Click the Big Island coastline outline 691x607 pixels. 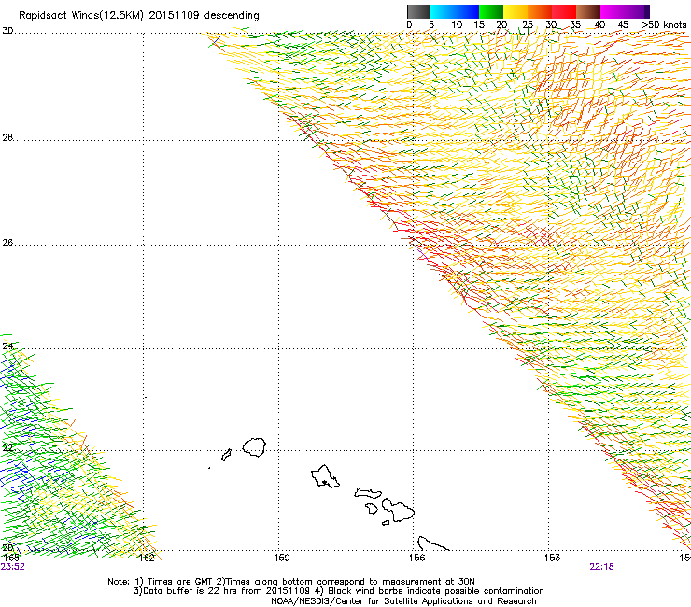tap(432, 543)
